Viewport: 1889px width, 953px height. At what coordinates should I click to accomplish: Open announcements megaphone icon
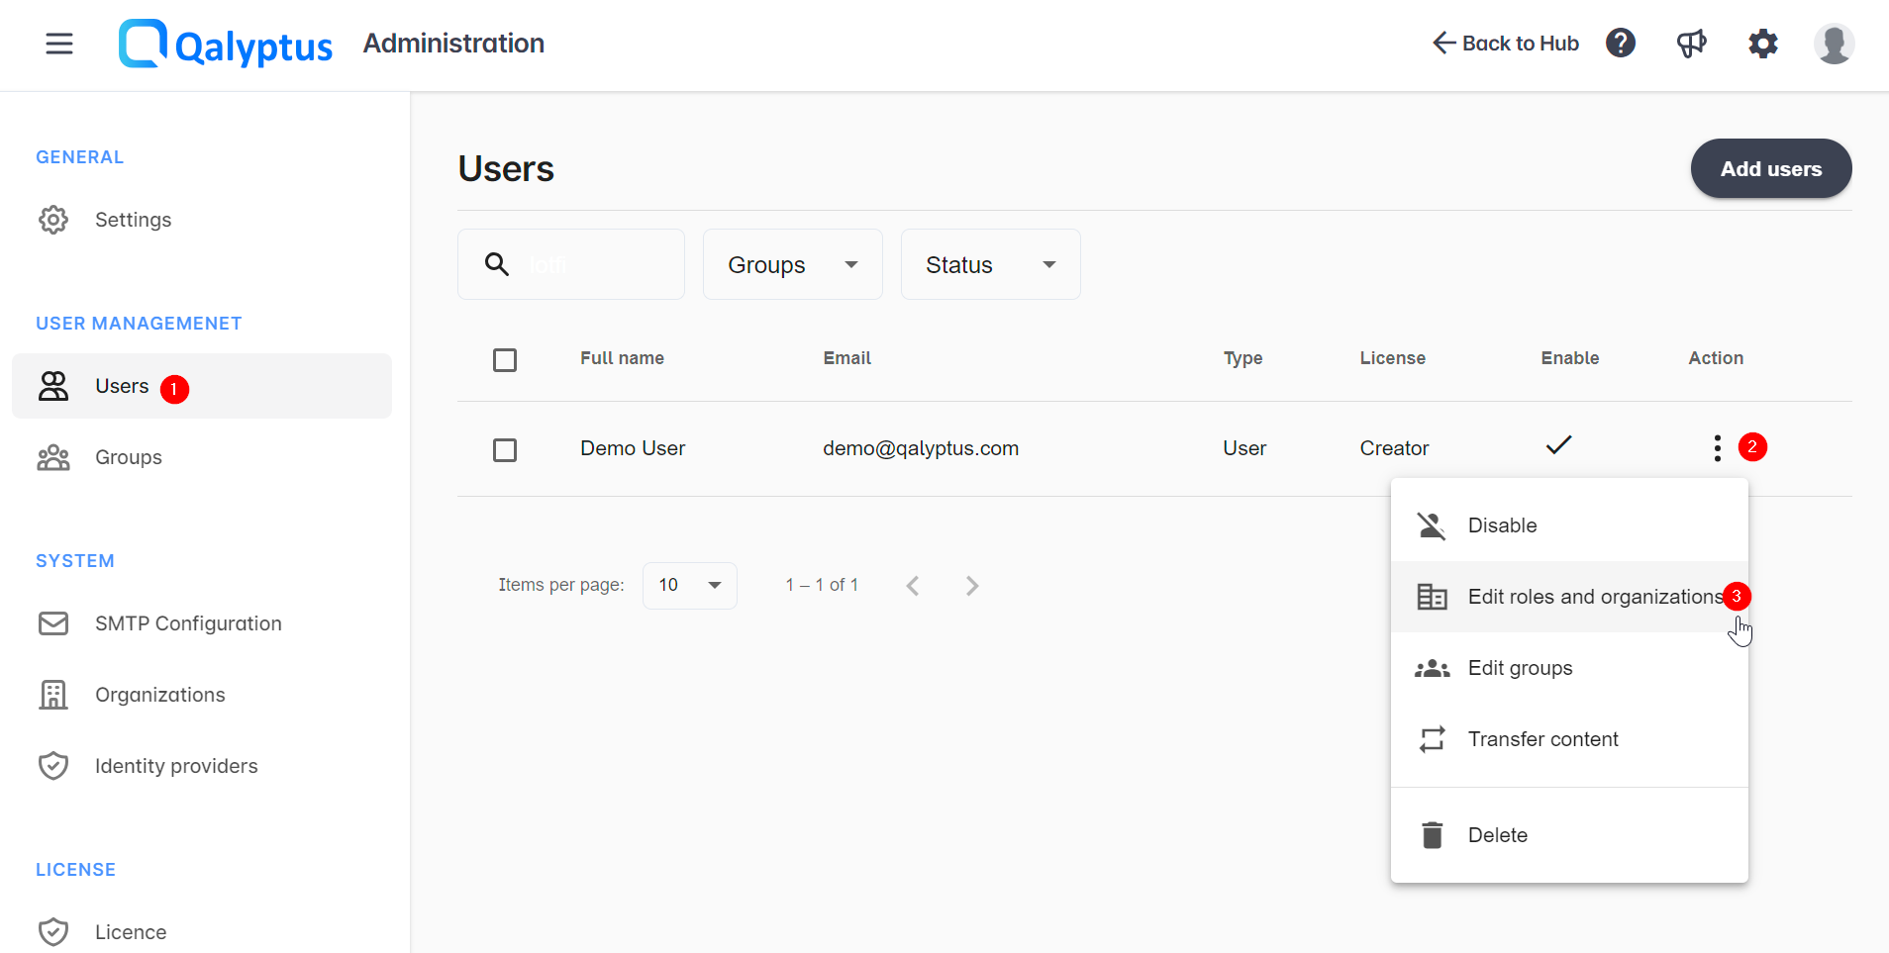pyautogui.click(x=1691, y=44)
